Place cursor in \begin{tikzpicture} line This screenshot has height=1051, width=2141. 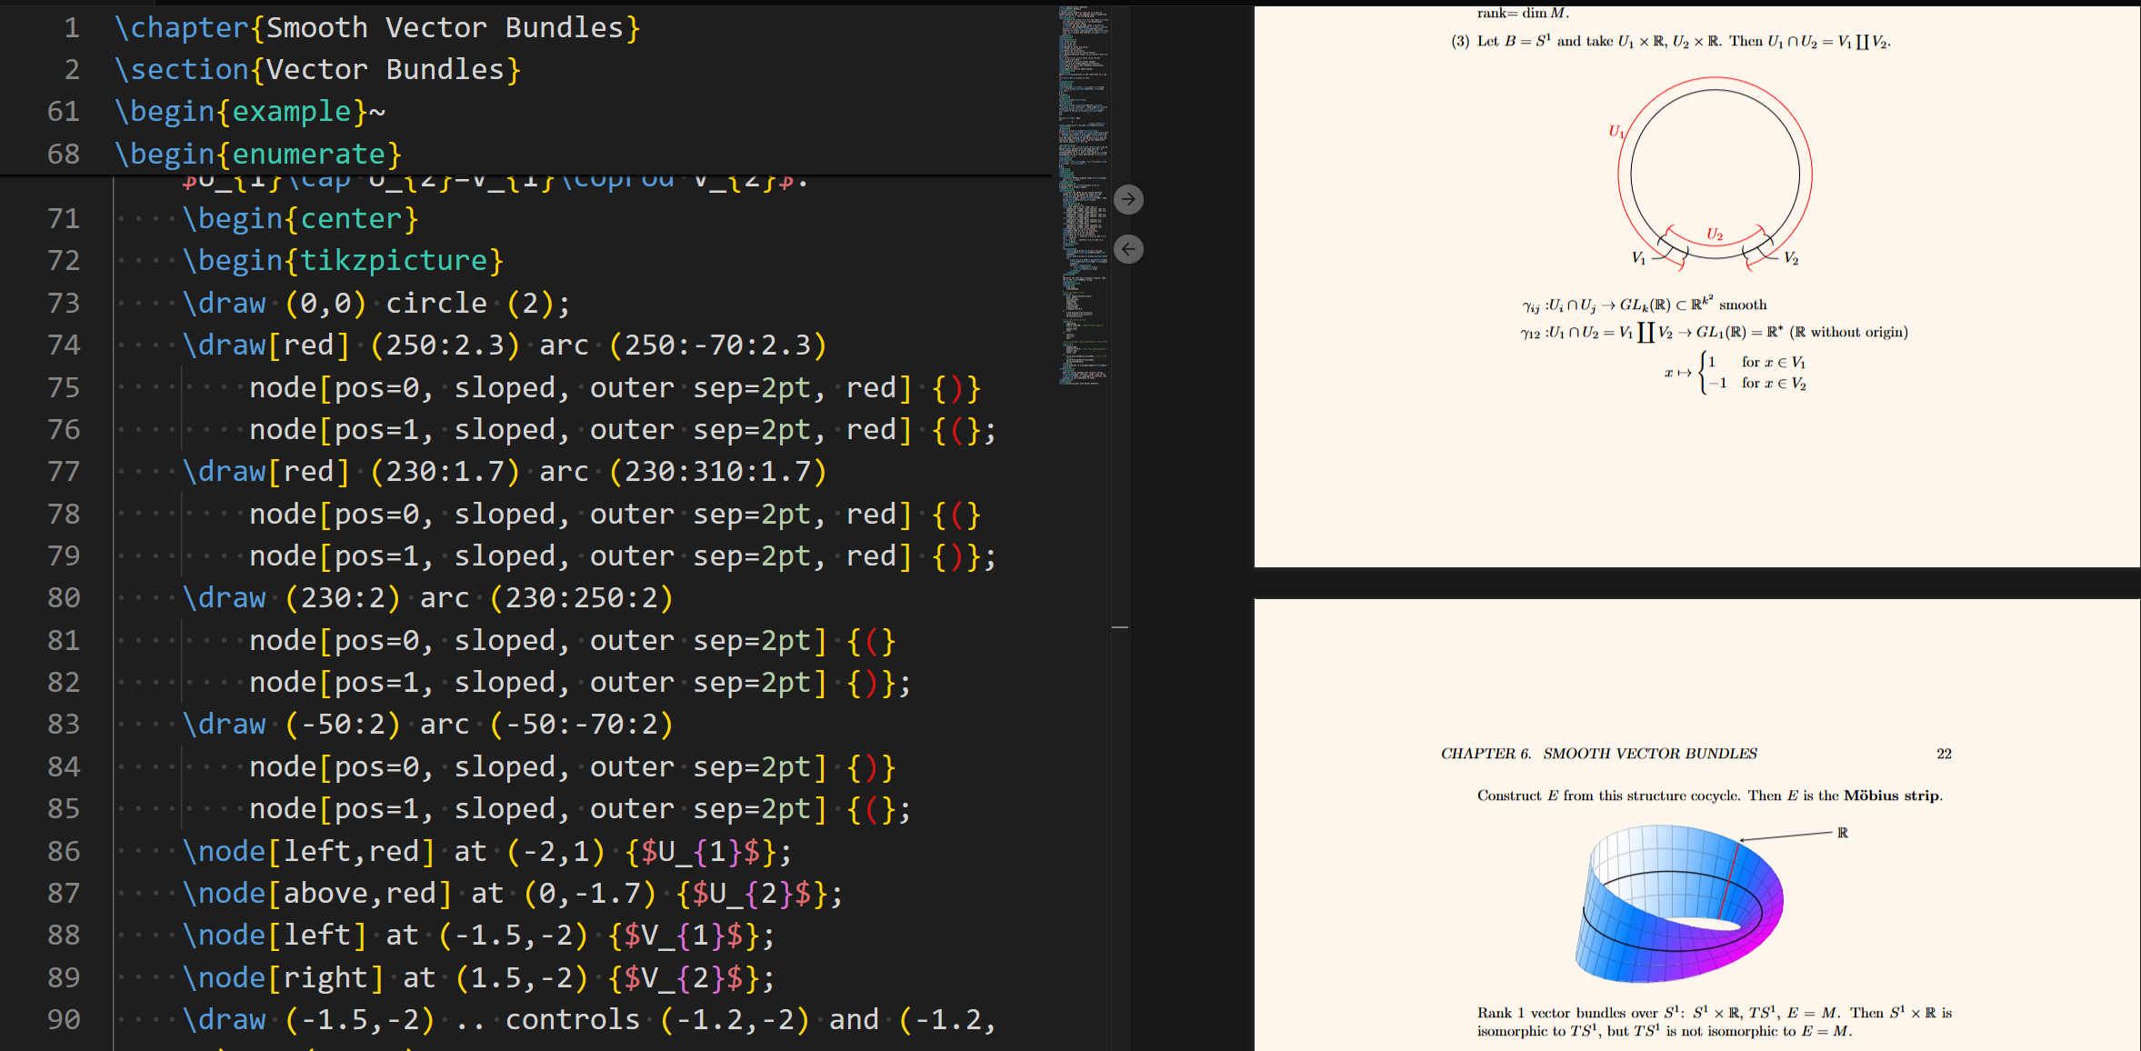click(x=343, y=260)
